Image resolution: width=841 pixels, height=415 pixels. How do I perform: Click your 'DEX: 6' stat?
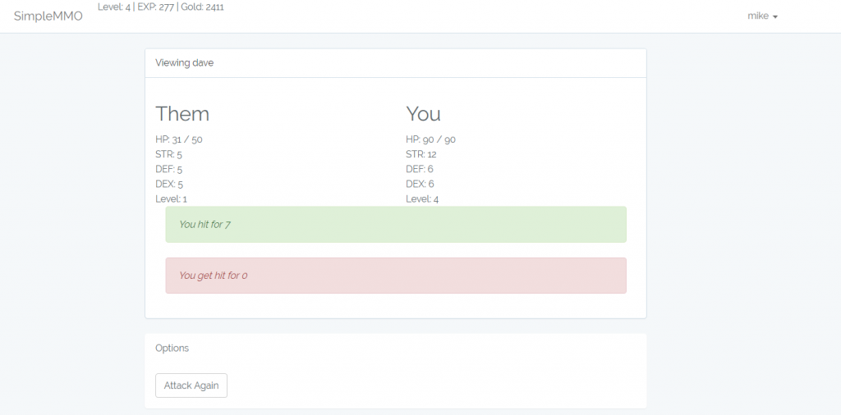click(420, 185)
